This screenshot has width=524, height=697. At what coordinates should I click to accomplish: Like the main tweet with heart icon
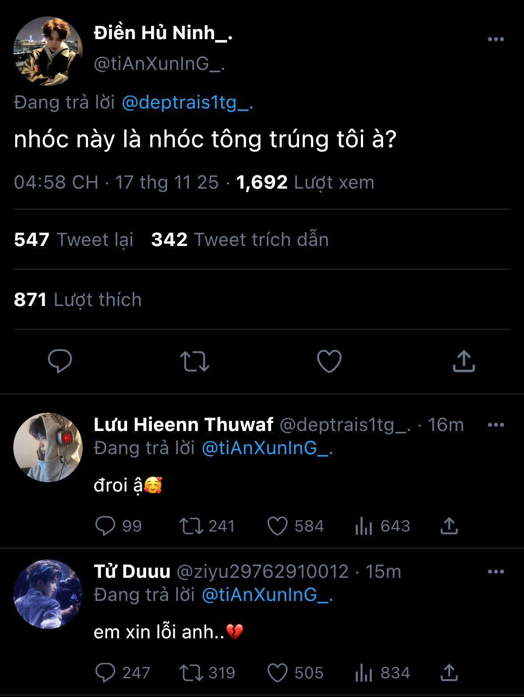coord(329,361)
